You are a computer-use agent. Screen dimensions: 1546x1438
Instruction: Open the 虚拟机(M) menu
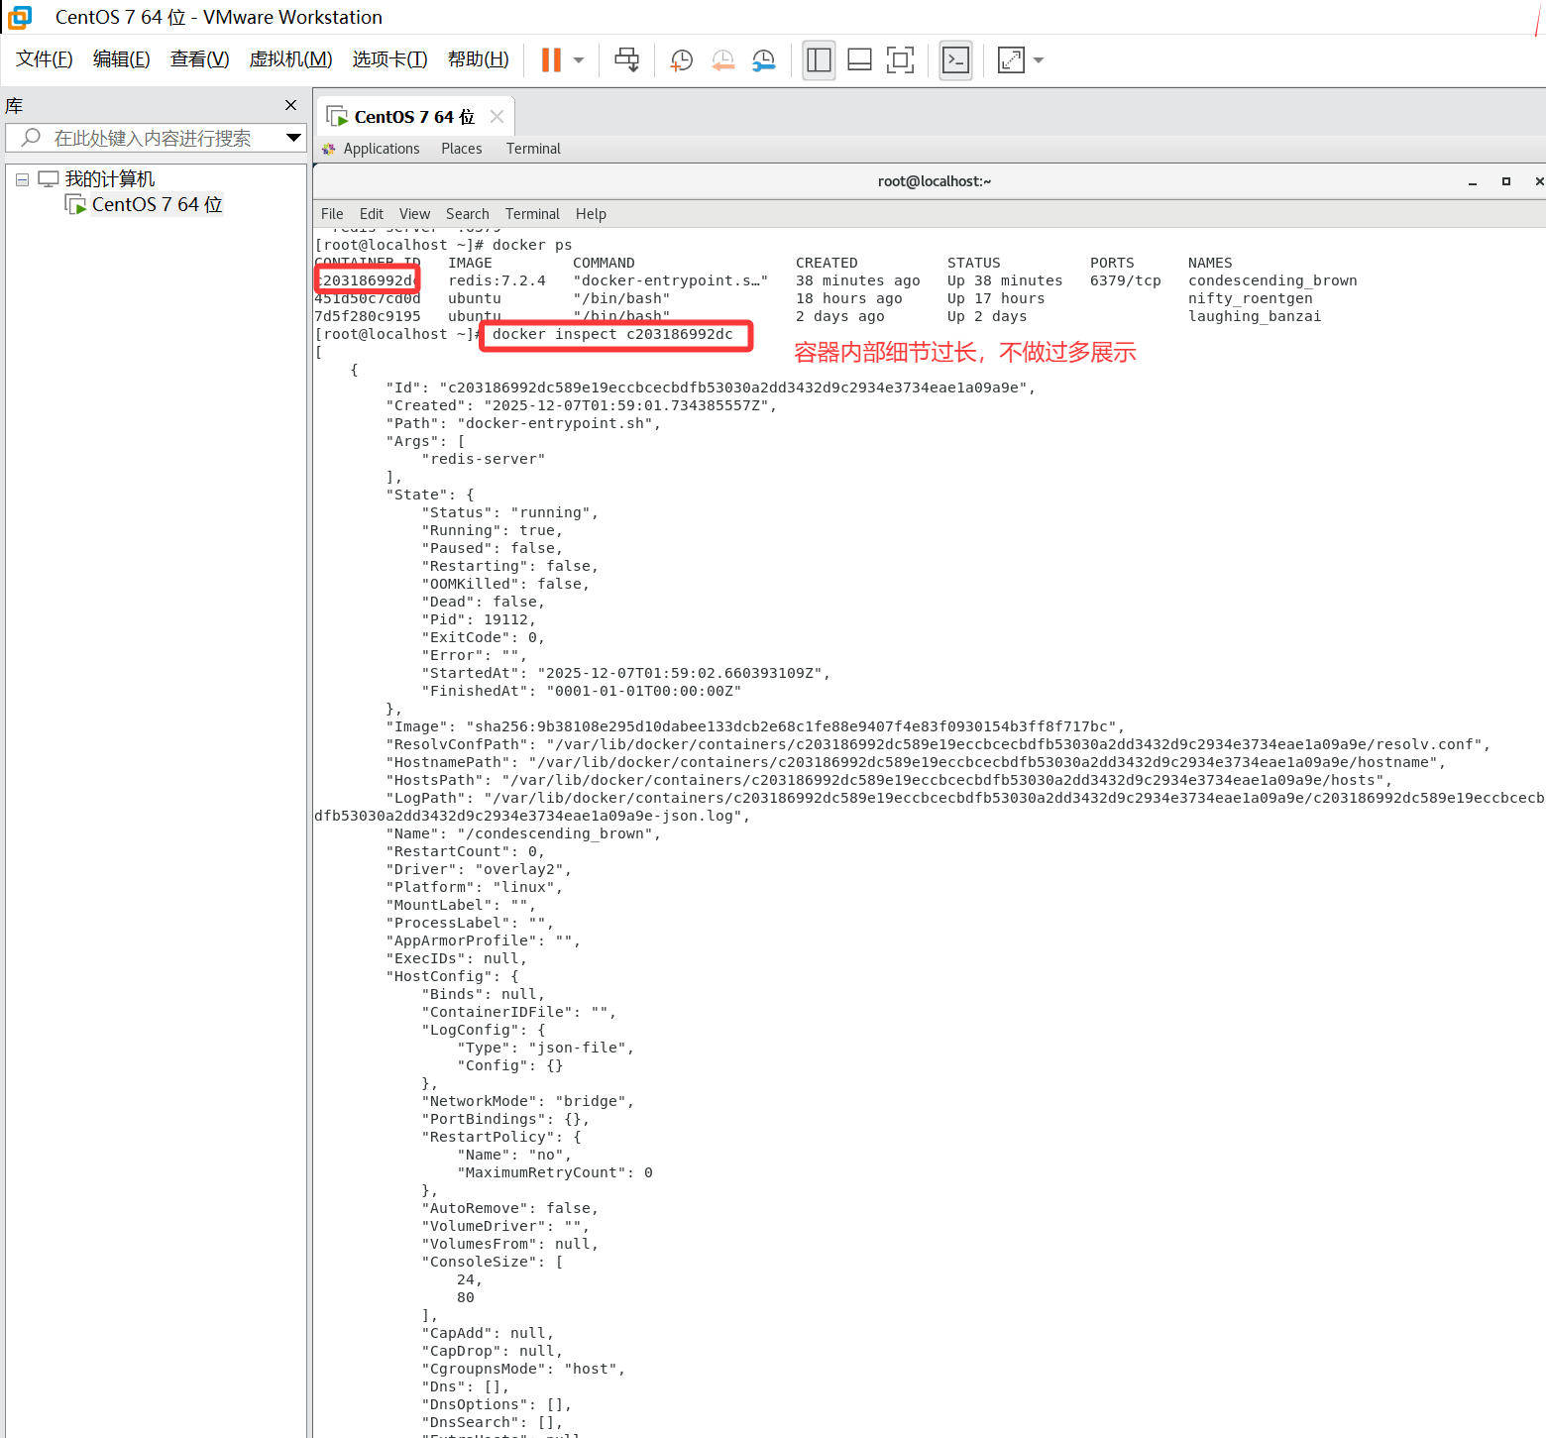[x=290, y=59]
